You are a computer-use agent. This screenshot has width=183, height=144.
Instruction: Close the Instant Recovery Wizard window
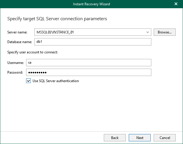point(176,4)
